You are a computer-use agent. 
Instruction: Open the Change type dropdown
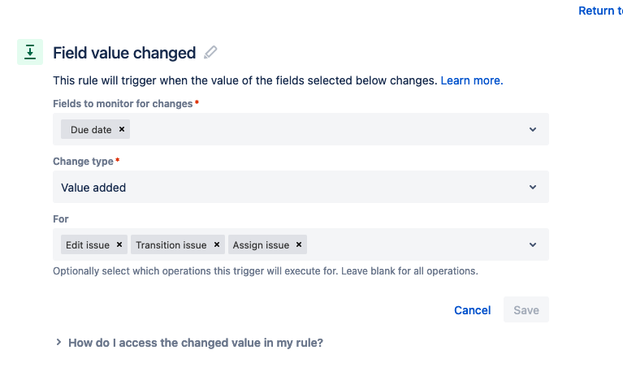(x=301, y=187)
